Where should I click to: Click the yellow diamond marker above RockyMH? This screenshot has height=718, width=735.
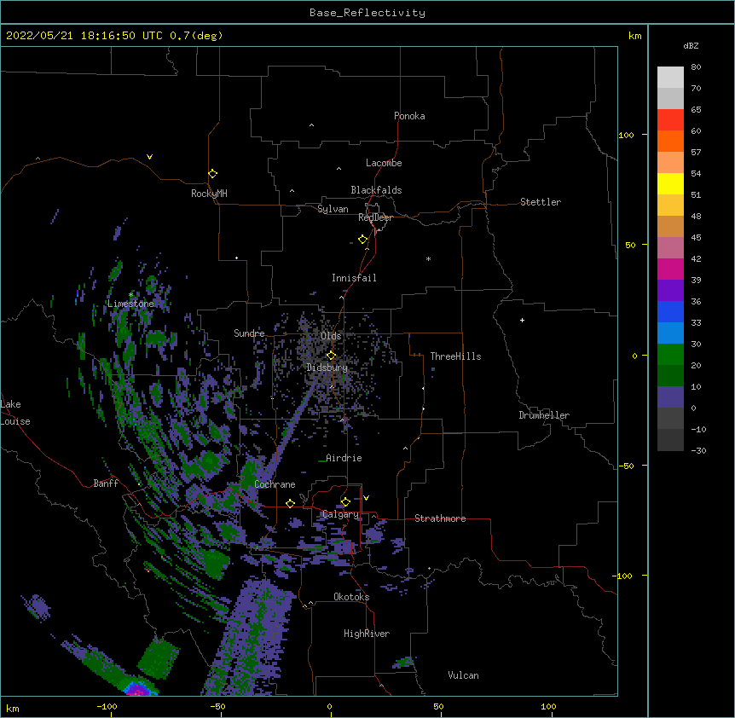(x=212, y=174)
